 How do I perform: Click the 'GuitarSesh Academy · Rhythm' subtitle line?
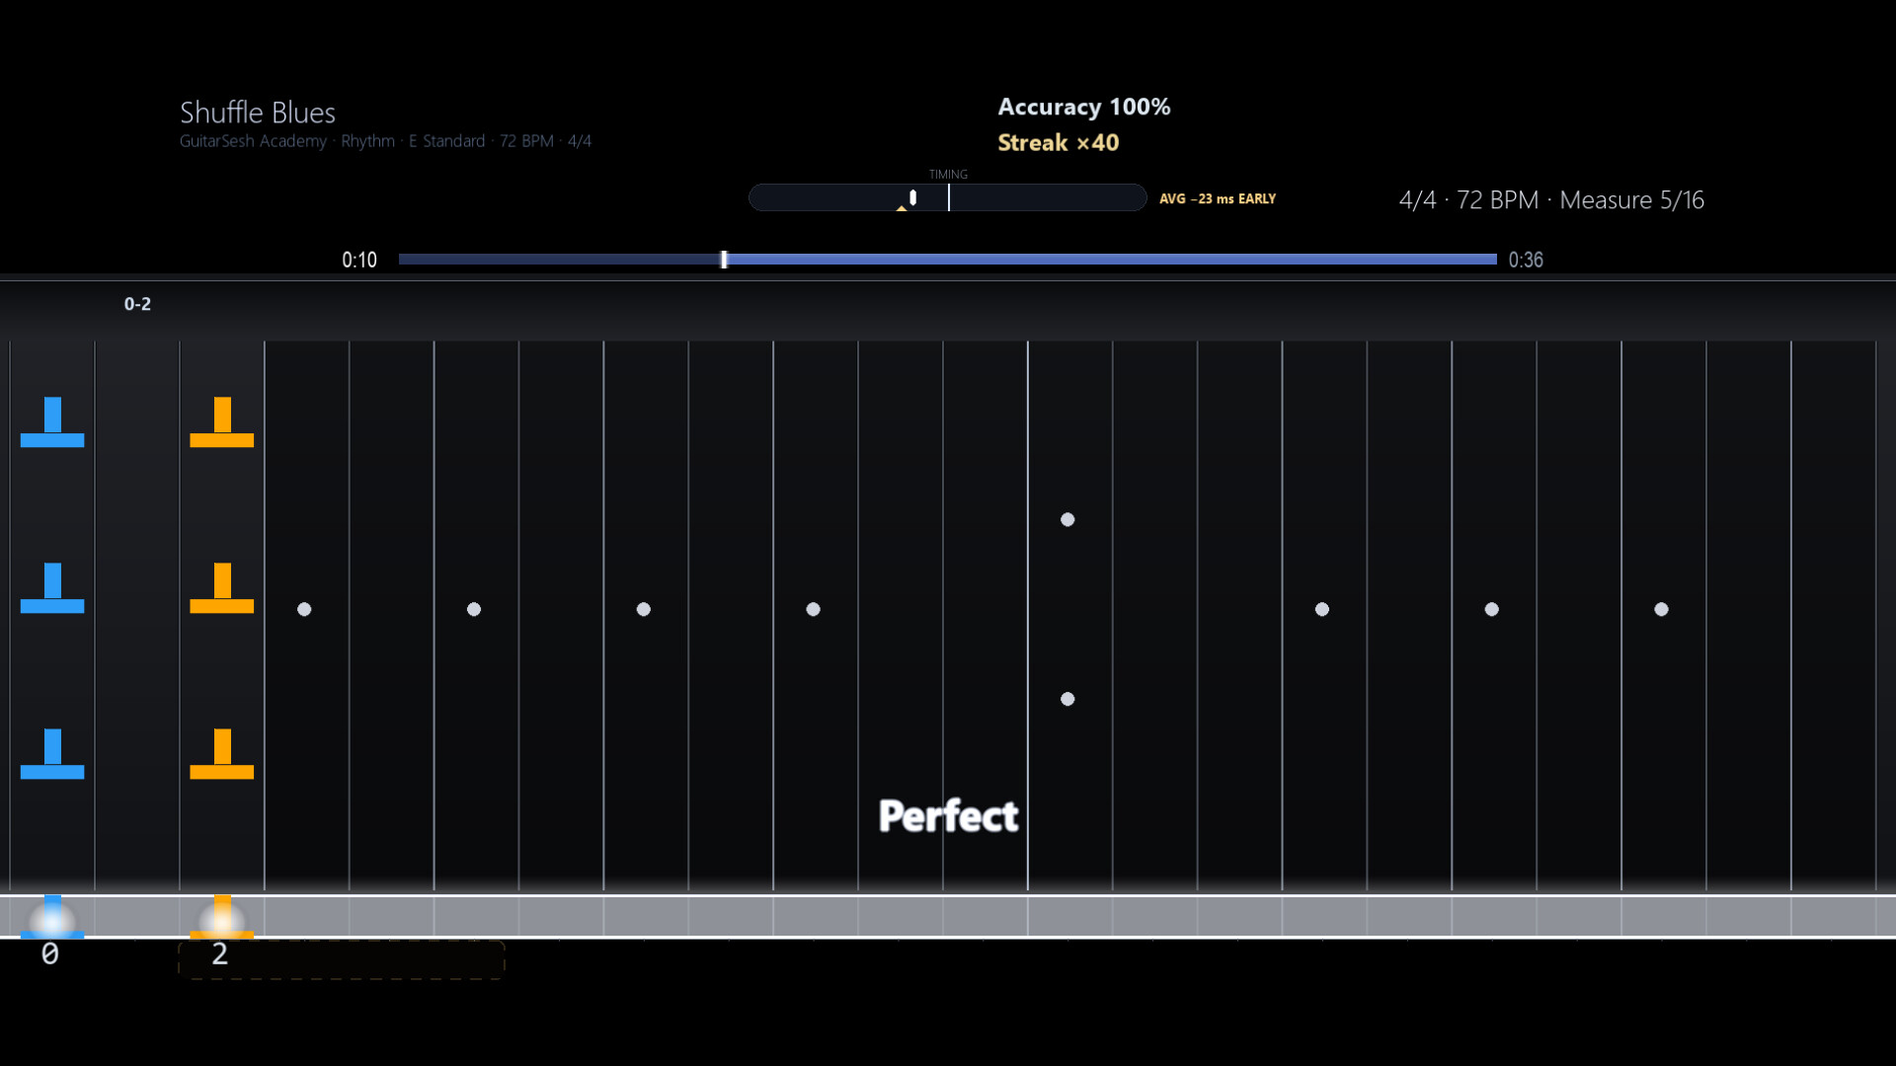coord(385,141)
